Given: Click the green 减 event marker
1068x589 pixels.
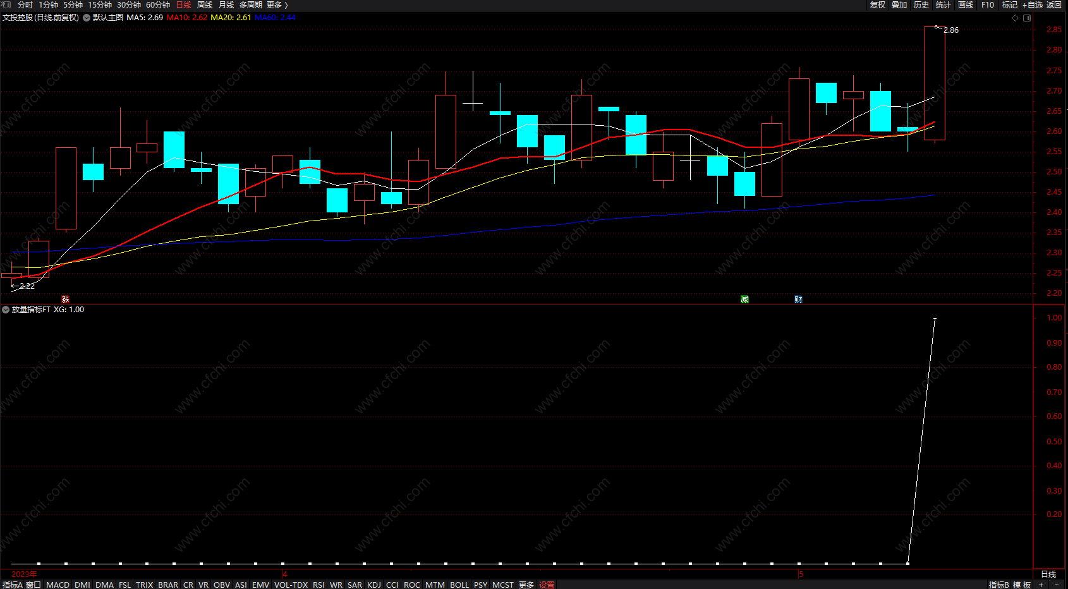Looking at the screenshot, I should 744,300.
